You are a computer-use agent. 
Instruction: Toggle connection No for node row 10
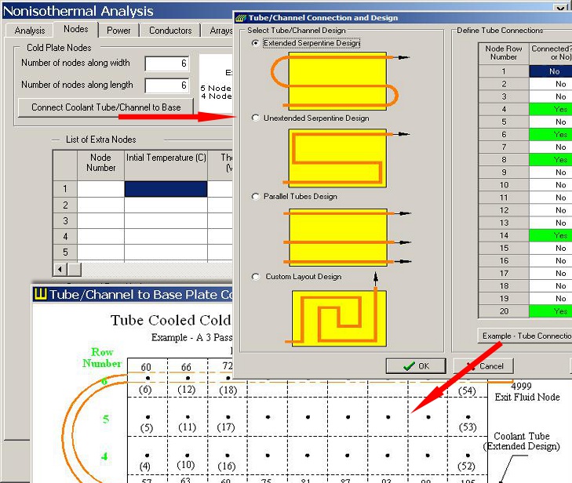pos(551,185)
